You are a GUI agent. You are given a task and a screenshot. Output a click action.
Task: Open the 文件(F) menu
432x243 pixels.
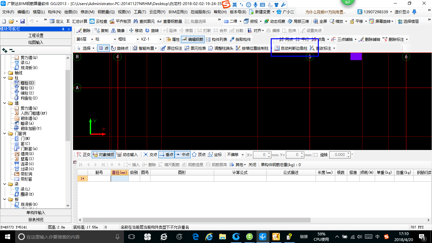click(8, 12)
